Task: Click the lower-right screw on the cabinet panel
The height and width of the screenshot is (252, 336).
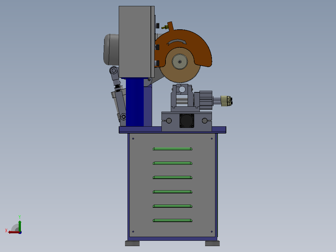Action: coord(212,232)
